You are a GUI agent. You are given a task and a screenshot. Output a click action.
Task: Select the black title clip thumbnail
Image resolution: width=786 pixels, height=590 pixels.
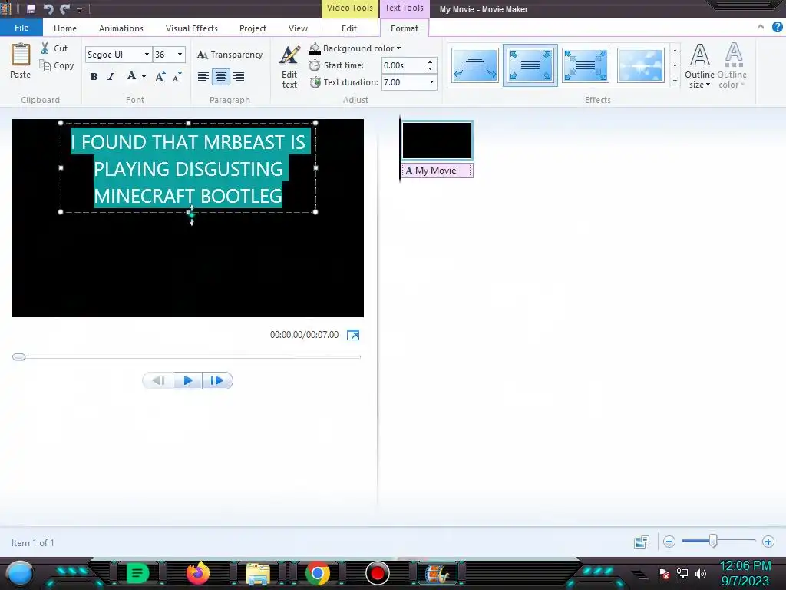pos(437,141)
